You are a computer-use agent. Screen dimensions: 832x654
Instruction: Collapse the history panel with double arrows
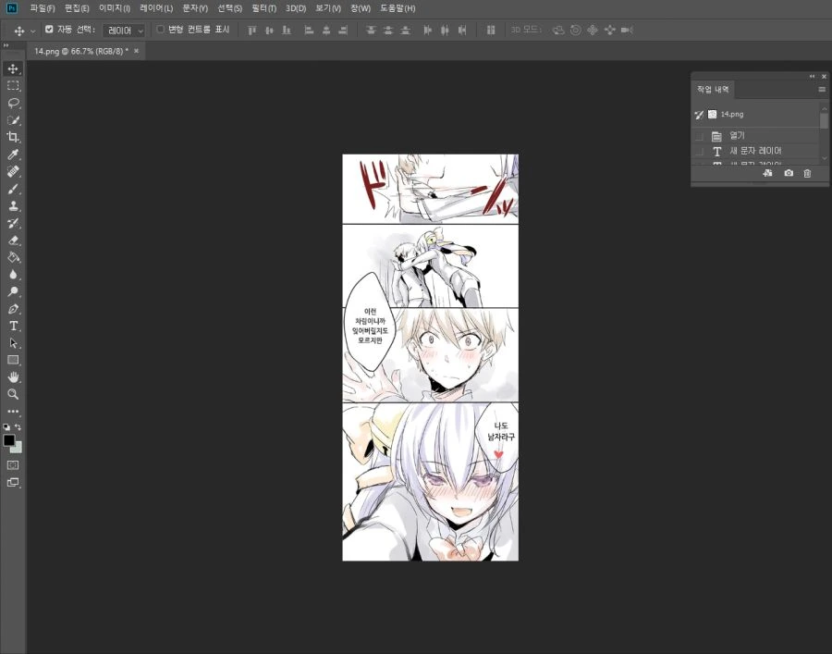tap(812, 77)
